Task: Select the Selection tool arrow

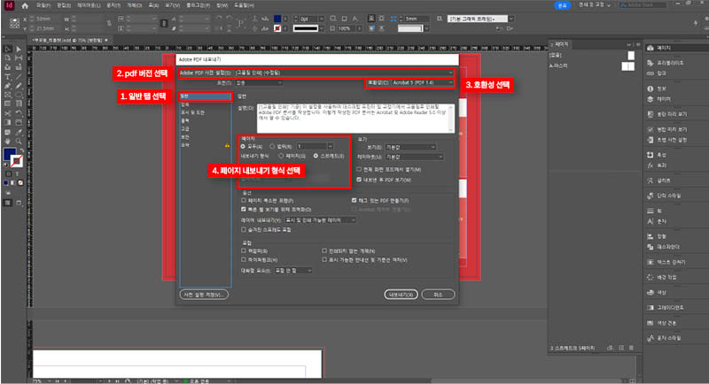Action: pyautogui.click(x=8, y=49)
